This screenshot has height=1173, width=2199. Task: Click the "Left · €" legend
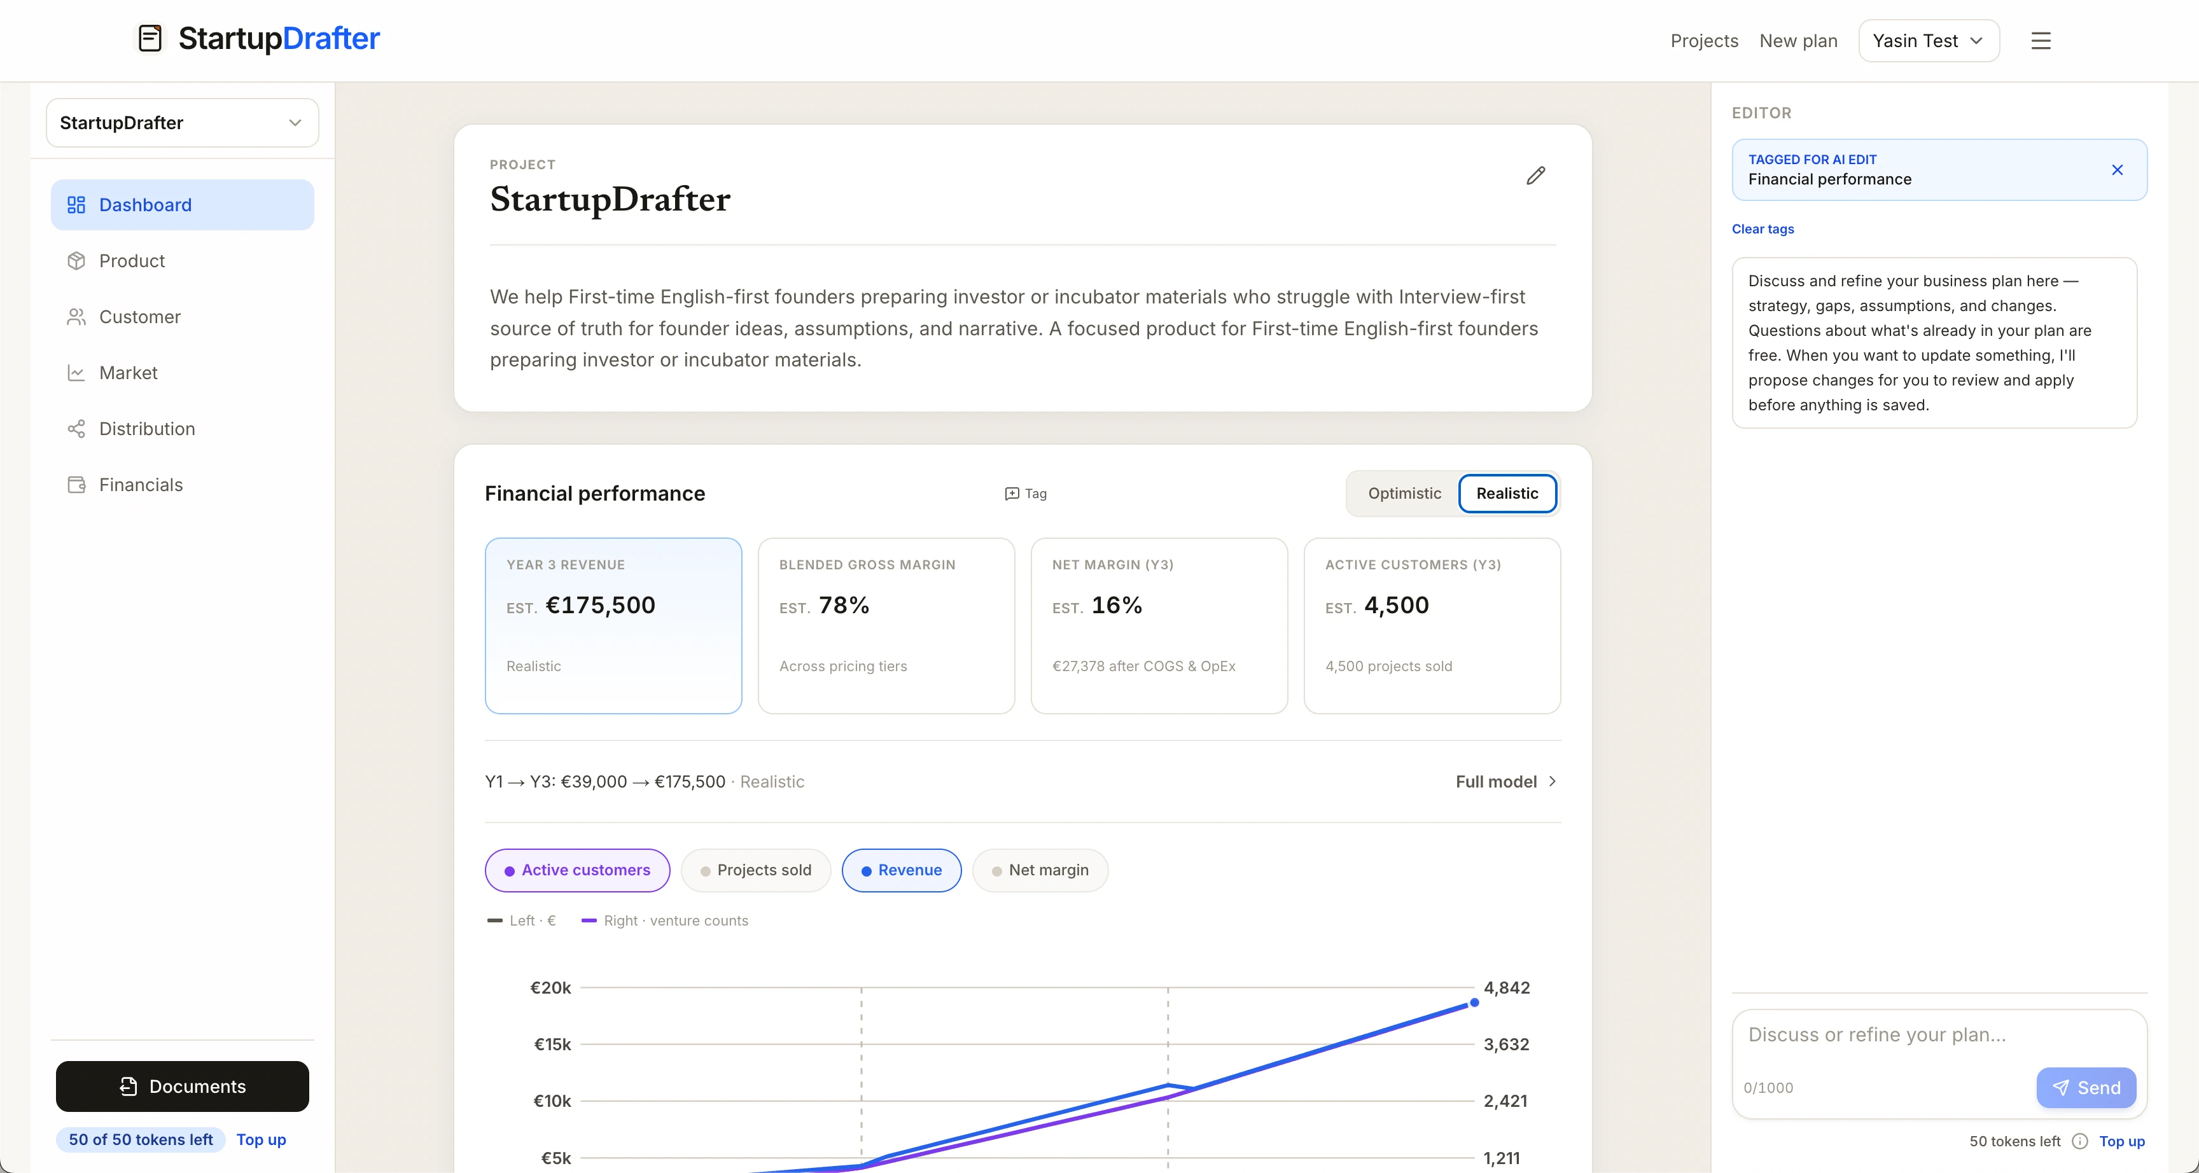point(522,920)
